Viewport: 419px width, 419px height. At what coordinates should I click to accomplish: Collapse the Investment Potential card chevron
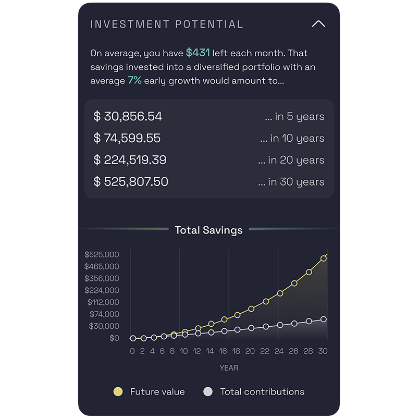(318, 24)
